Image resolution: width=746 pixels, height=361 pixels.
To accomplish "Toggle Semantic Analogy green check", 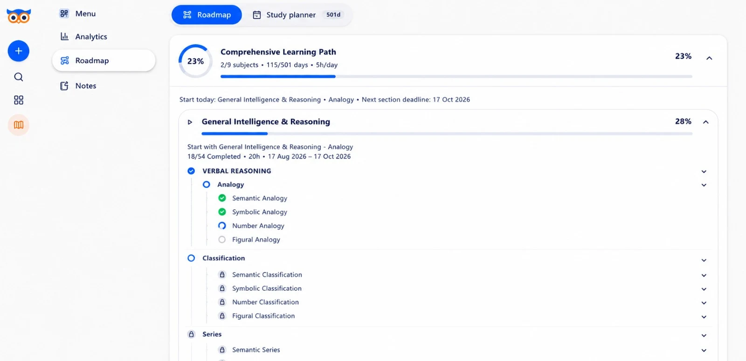I will pyautogui.click(x=222, y=198).
